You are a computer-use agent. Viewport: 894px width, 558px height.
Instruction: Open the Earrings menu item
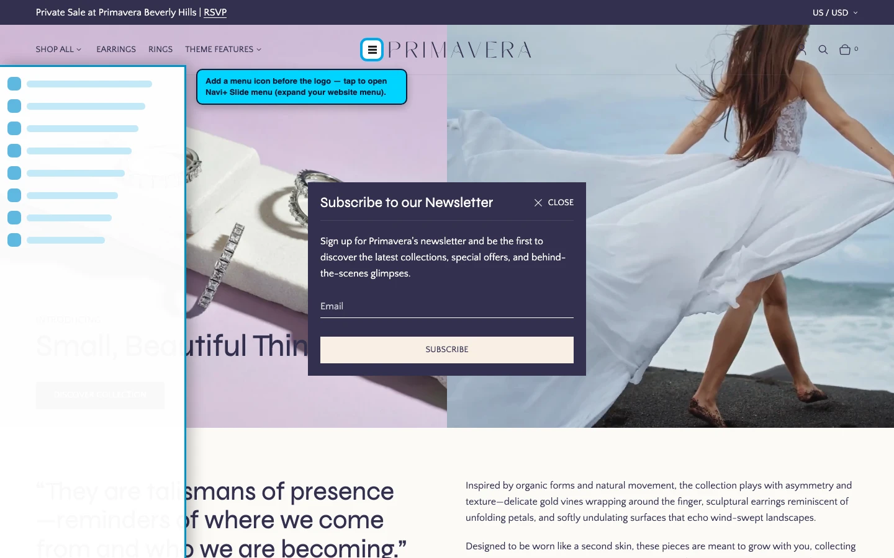point(116,50)
